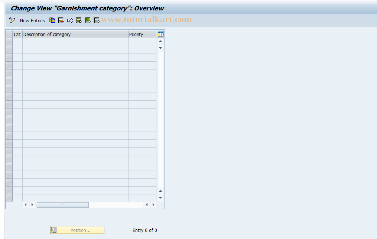
Task: Click the select-all corner cell left of Cat header
Action: pyautogui.click(x=9, y=35)
